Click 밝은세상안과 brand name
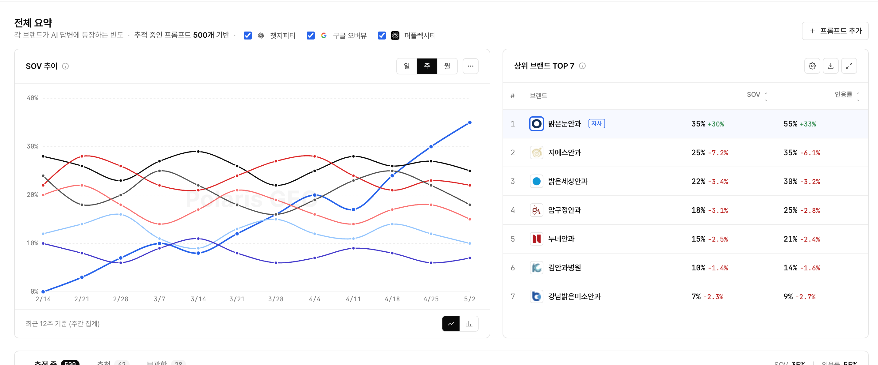Image resolution: width=878 pixels, height=365 pixels. coord(568,181)
